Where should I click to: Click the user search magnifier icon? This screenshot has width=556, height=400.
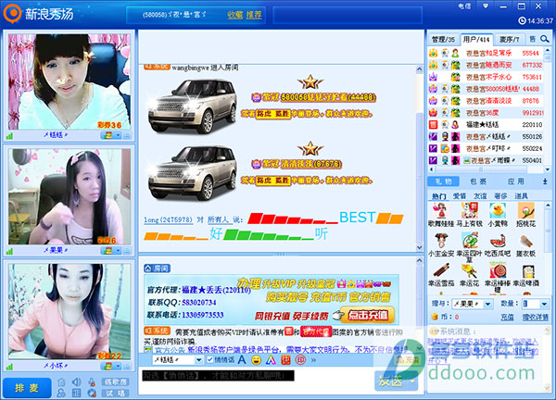(545, 39)
